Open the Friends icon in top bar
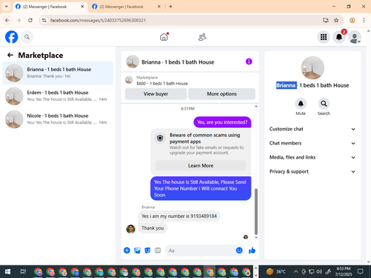 pos(202,37)
